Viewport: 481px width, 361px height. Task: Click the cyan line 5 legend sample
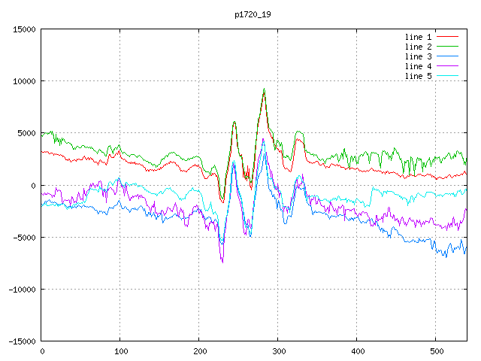coord(448,76)
